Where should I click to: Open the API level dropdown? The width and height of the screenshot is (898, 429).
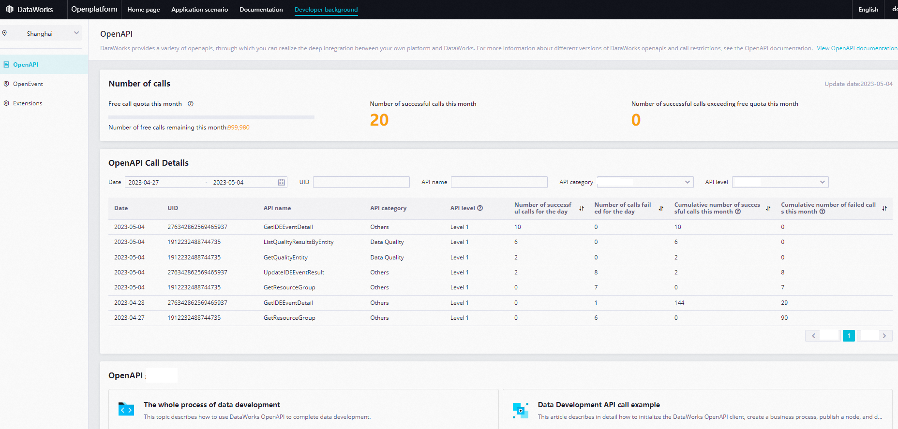[780, 182]
